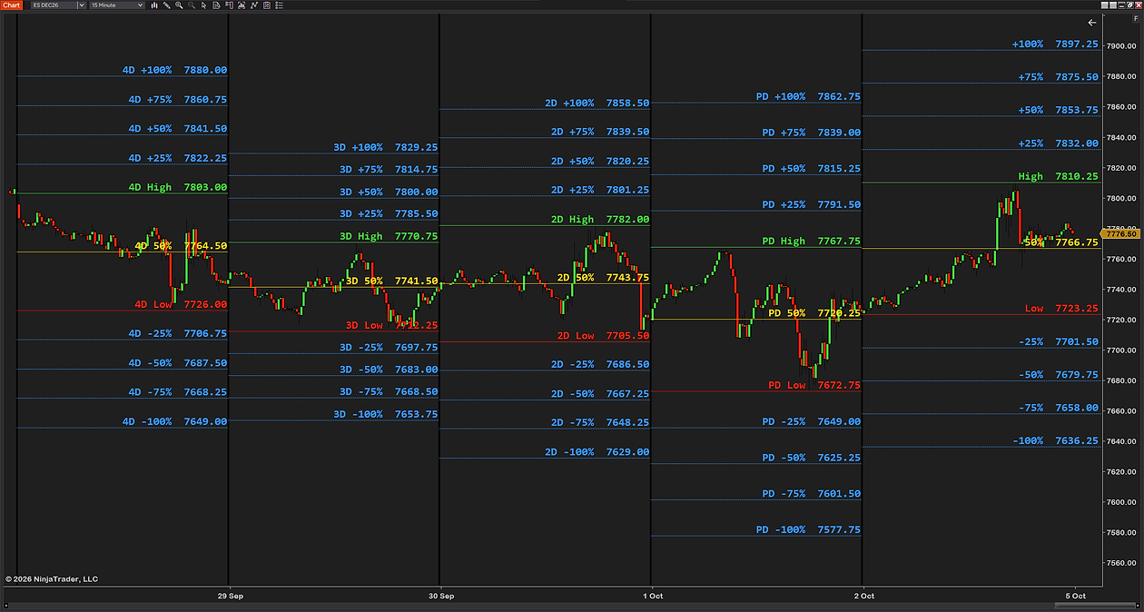Click the PD -100% 7577.75 label
The height and width of the screenshot is (612, 1144).
click(808, 529)
